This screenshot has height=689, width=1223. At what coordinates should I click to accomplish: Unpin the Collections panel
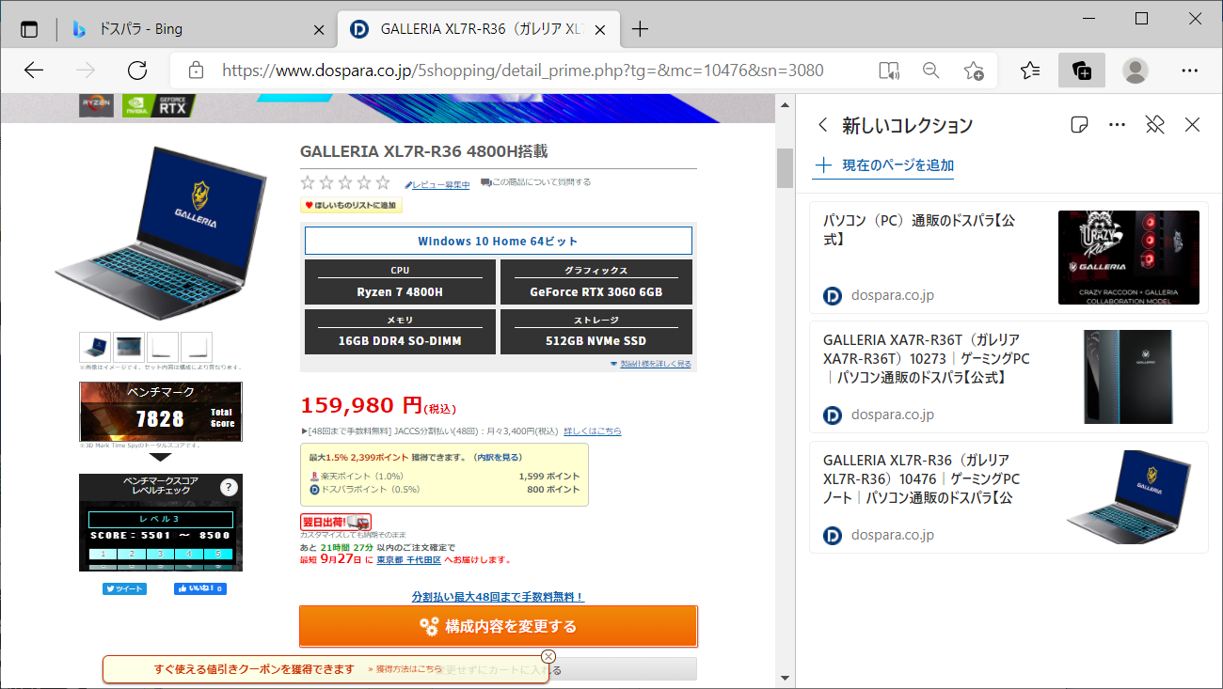(x=1154, y=125)
